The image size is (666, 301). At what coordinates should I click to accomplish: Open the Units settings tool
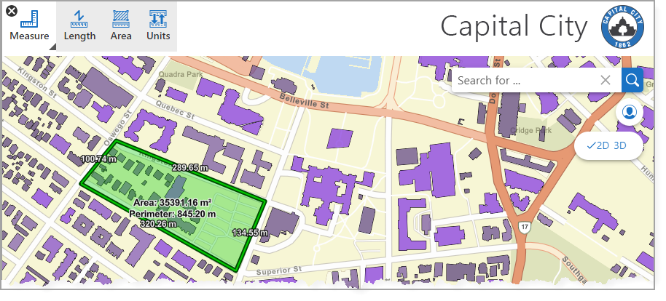[x=158, y=26]
